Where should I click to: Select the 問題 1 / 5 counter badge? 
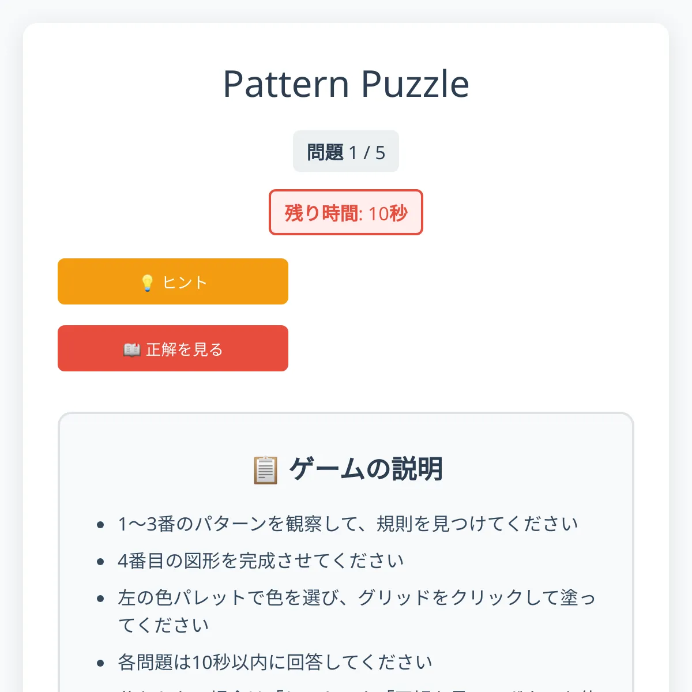click(346, 152)
